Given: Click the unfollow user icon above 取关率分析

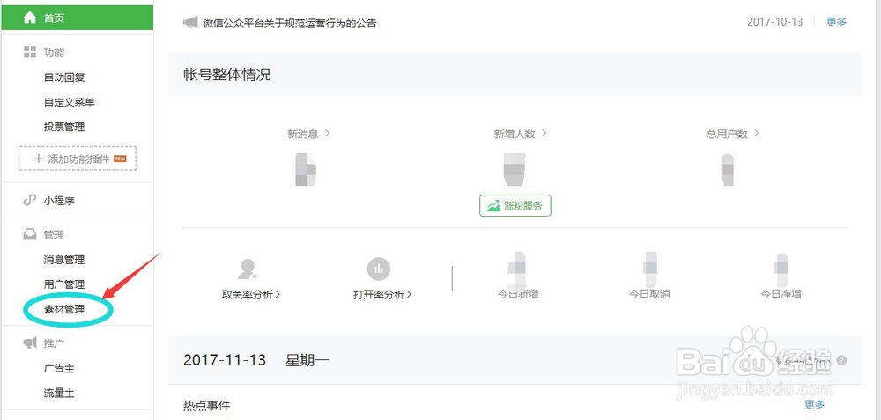Looking at the screenshot, I should pos(248,269).
